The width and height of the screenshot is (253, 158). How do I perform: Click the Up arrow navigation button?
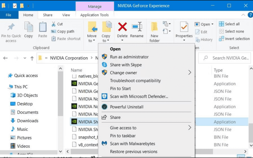(32, 58)
